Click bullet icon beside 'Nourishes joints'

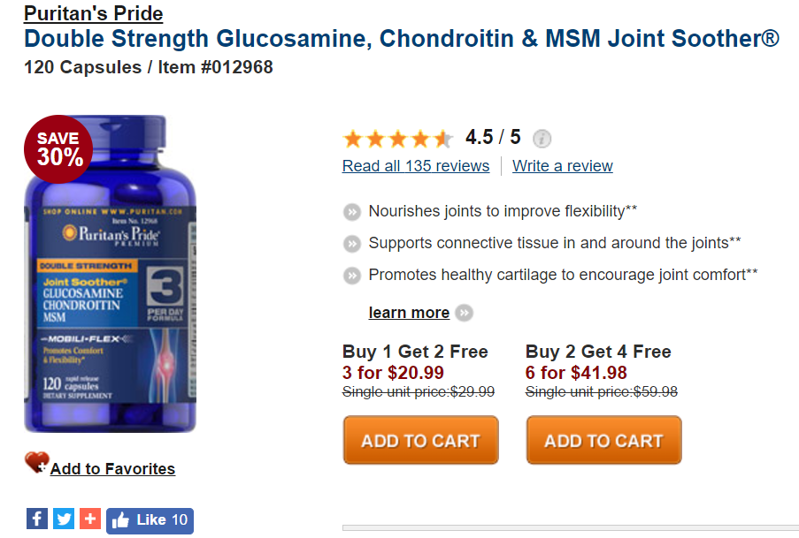click(352, 211)
